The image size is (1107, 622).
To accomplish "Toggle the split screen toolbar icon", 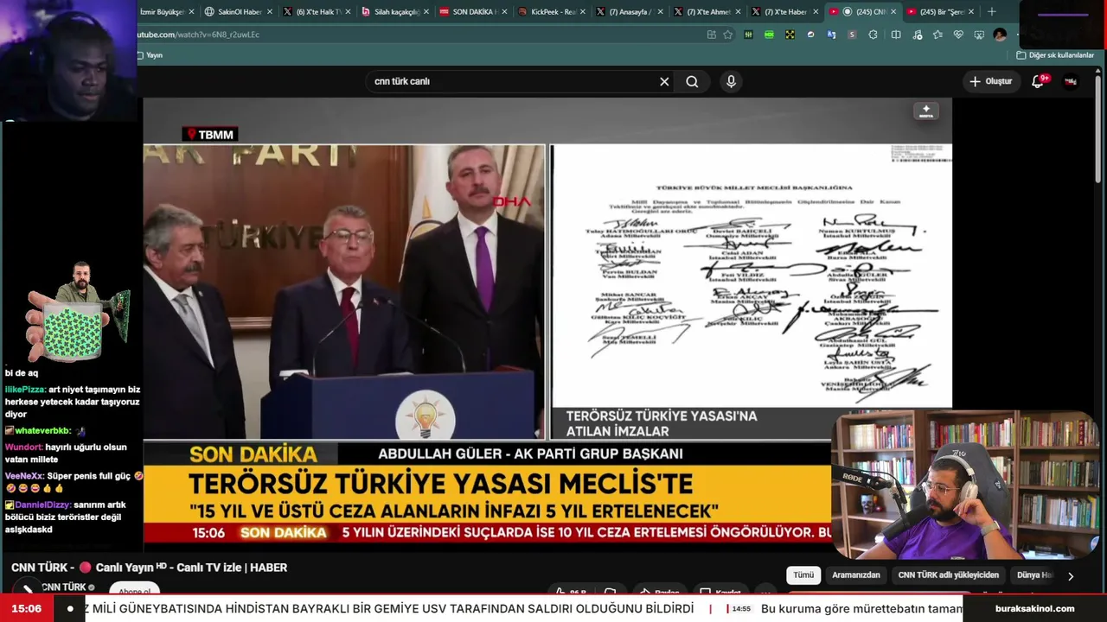I will tap(896, 35).
